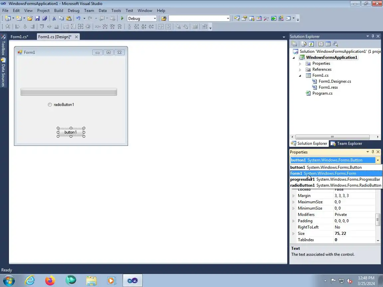
Task: Pin the Solution Explorer panel
Action: coord(373,36)
